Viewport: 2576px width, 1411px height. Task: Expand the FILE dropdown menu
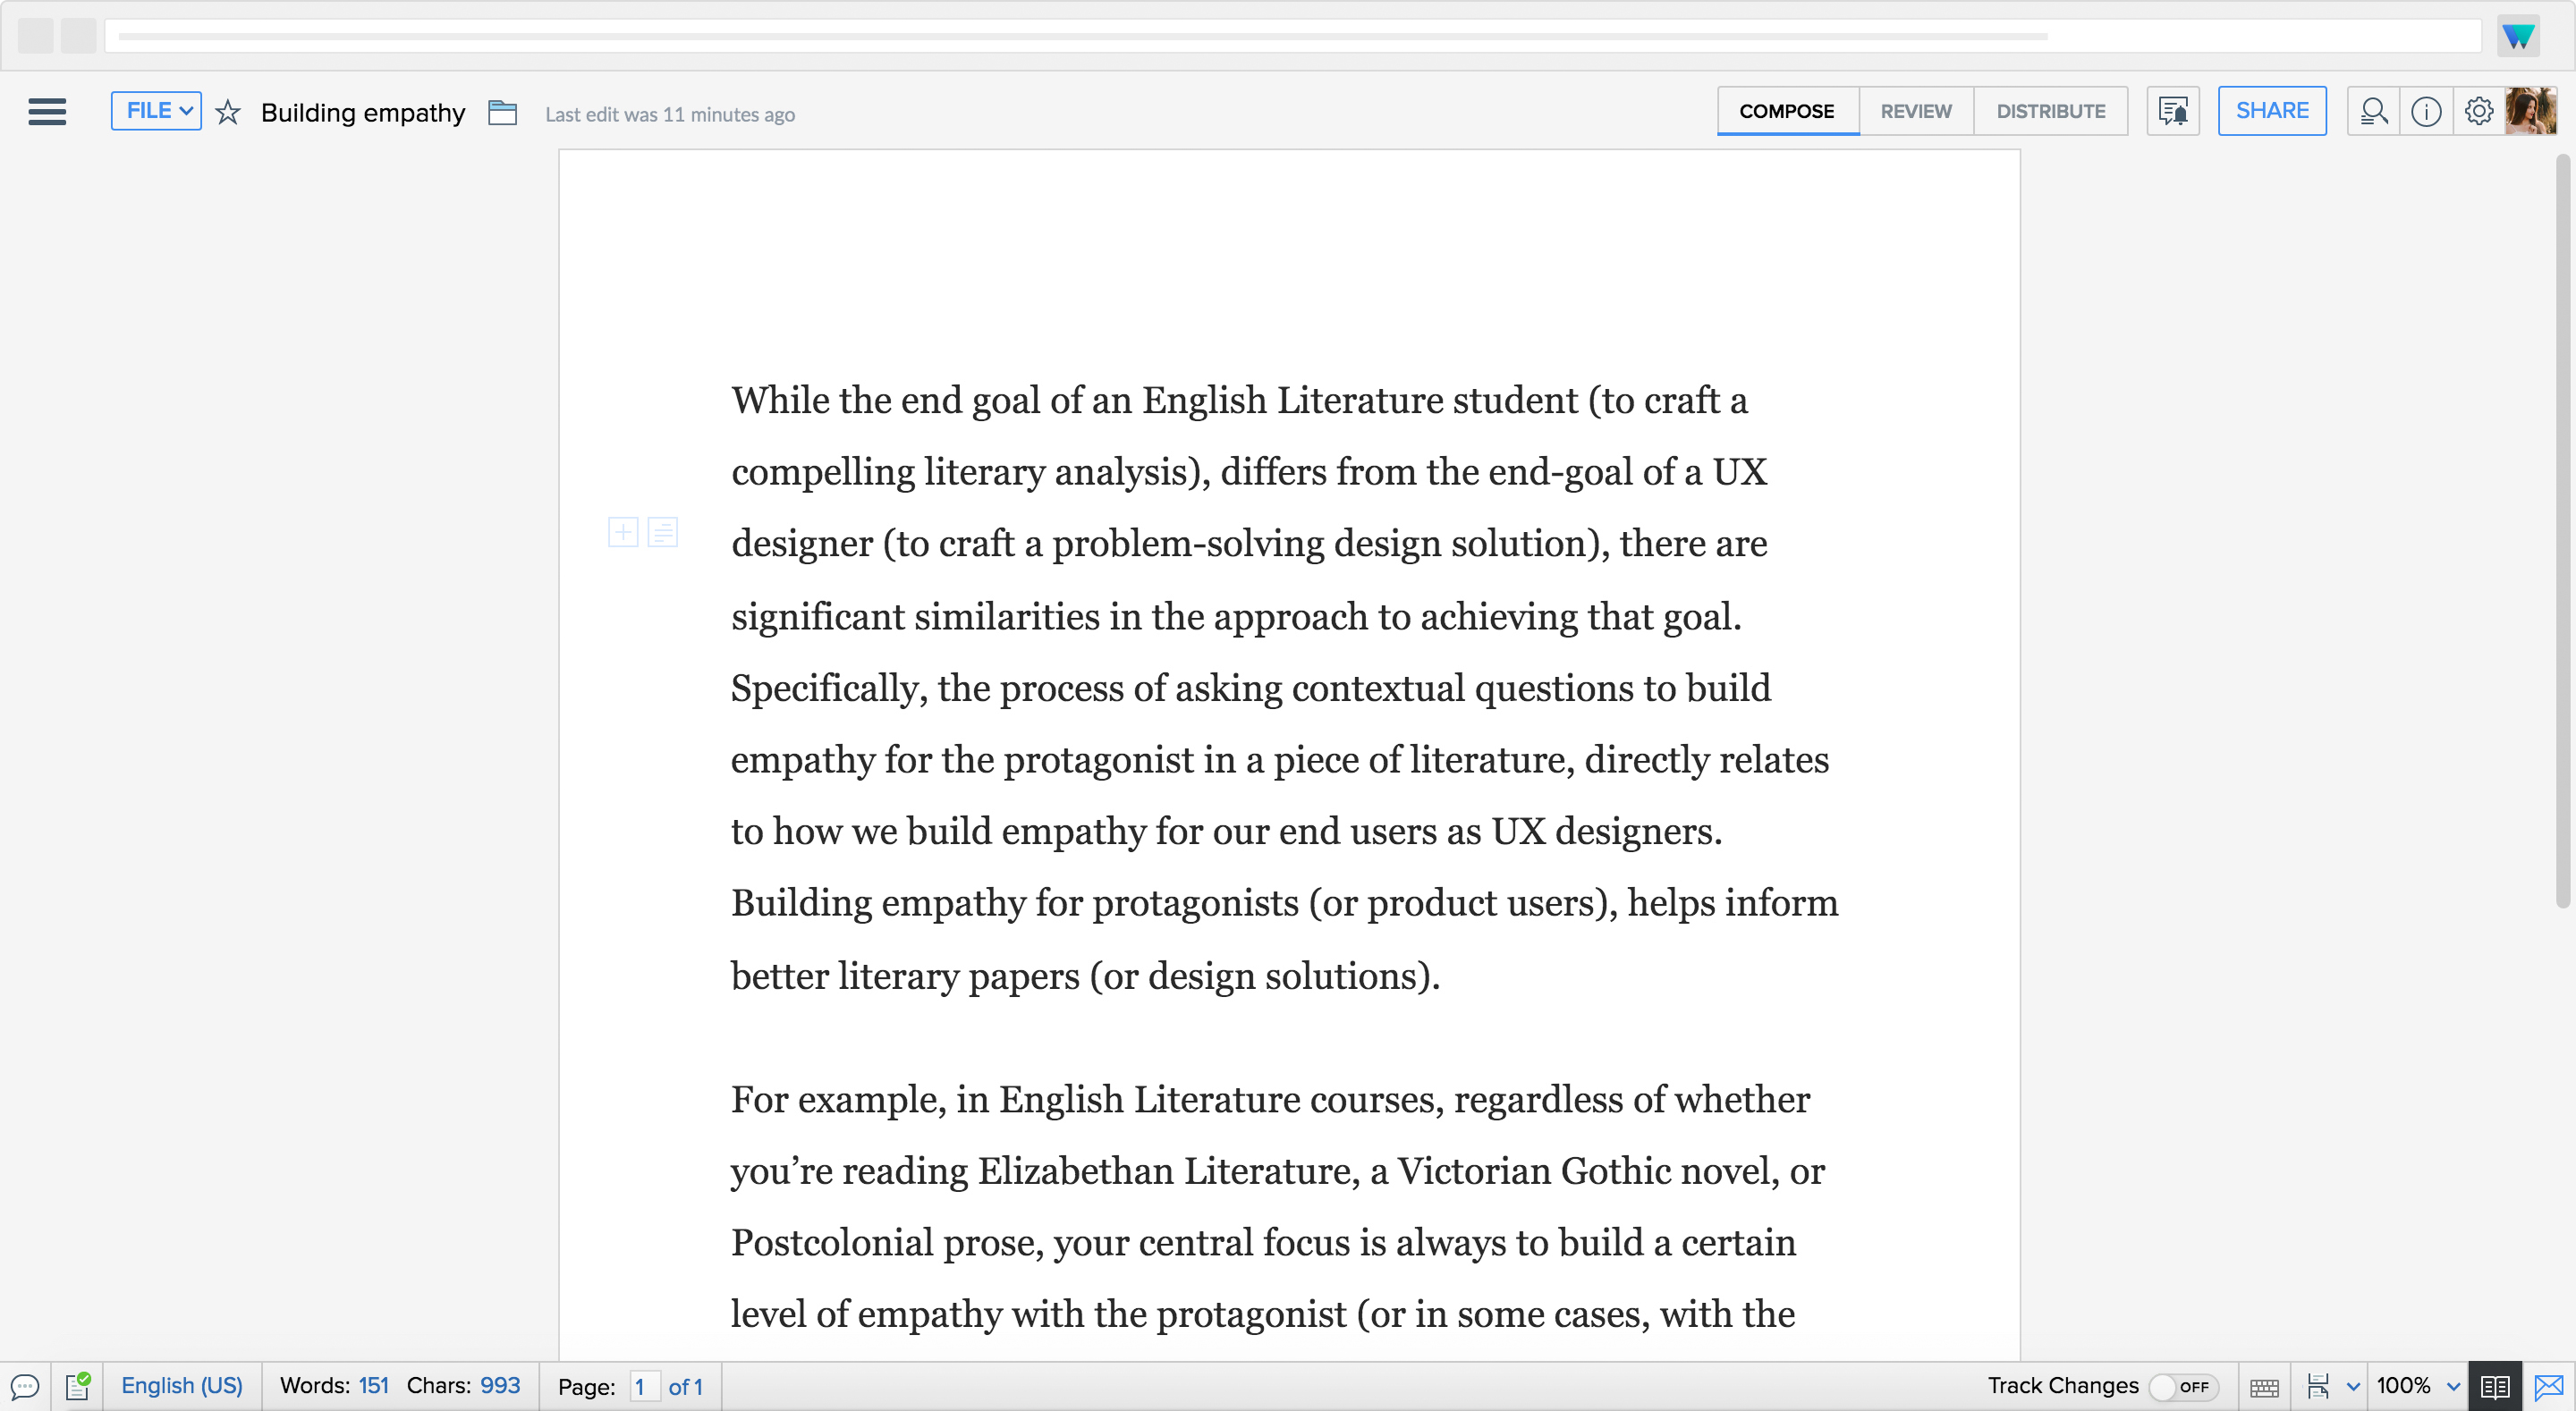(x=155, y=109)
